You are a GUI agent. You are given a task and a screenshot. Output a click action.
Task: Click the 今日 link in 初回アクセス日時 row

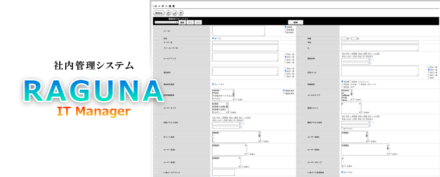point(214,117)
